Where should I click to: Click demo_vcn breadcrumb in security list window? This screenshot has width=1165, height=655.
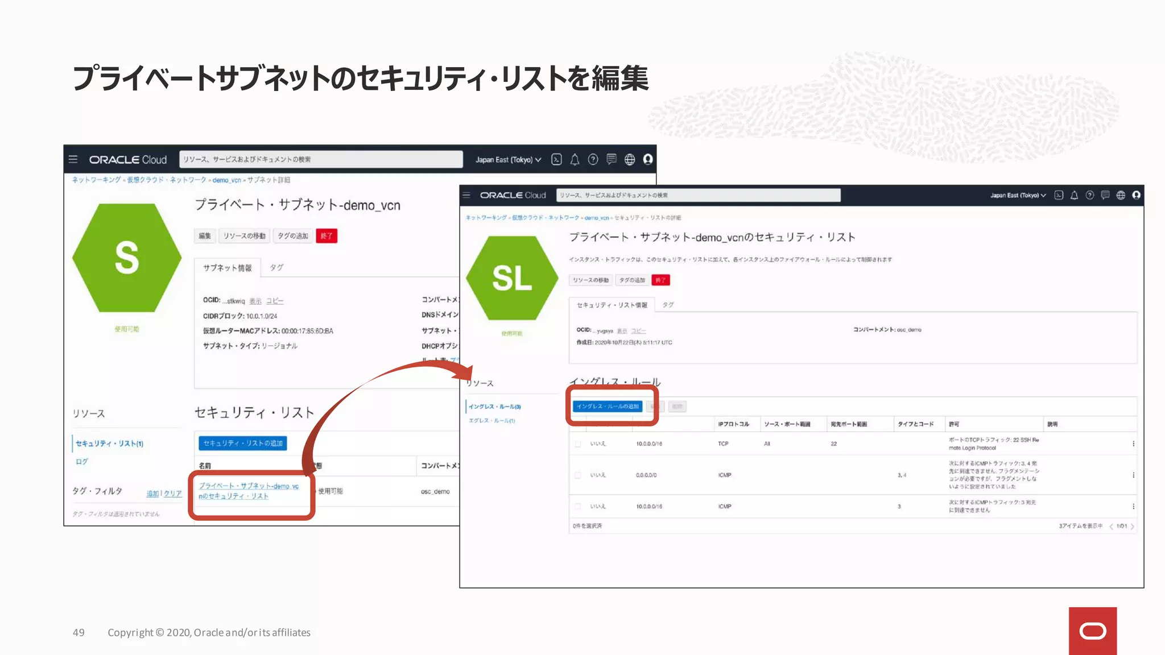(597, 218)
